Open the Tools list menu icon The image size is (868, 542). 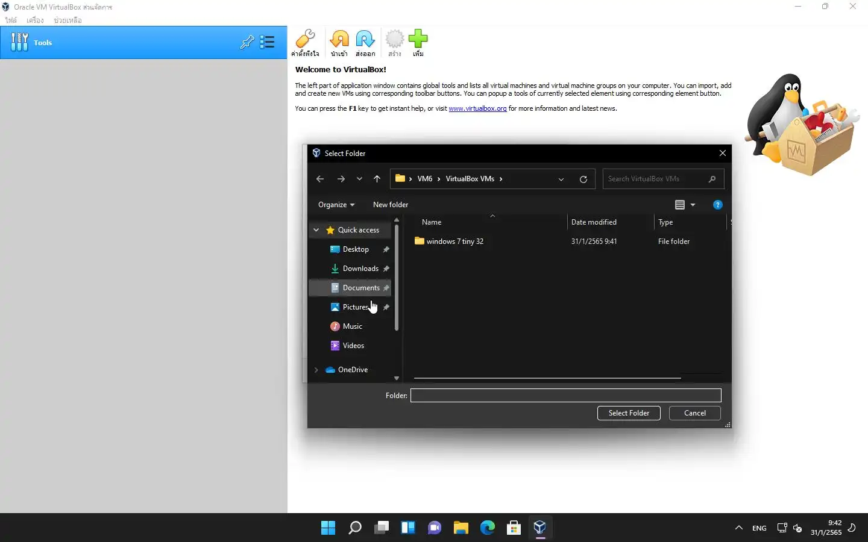[x=267, y=42]
